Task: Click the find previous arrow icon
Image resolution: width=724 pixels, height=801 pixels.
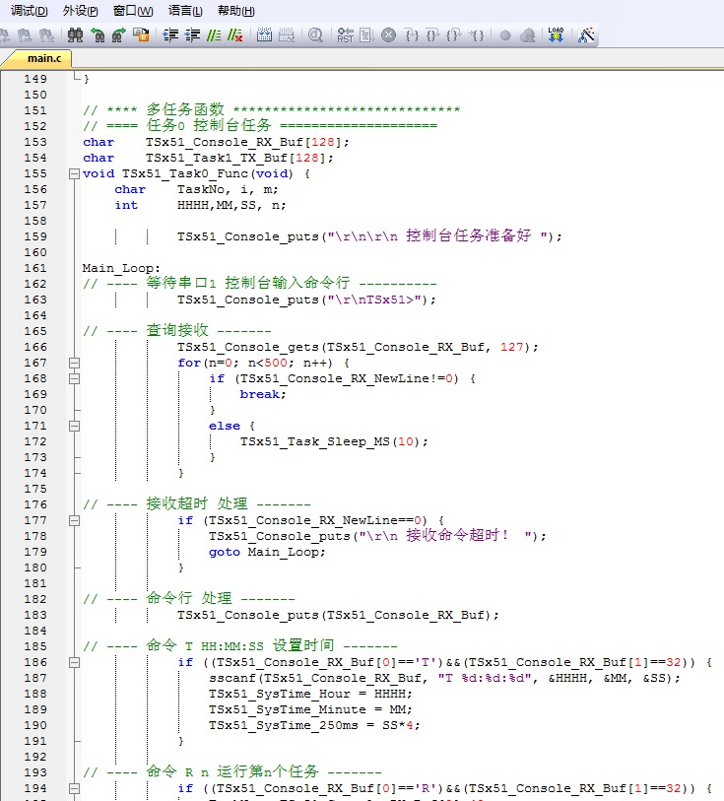Action: pyautogui.click(x=98, y=35)
